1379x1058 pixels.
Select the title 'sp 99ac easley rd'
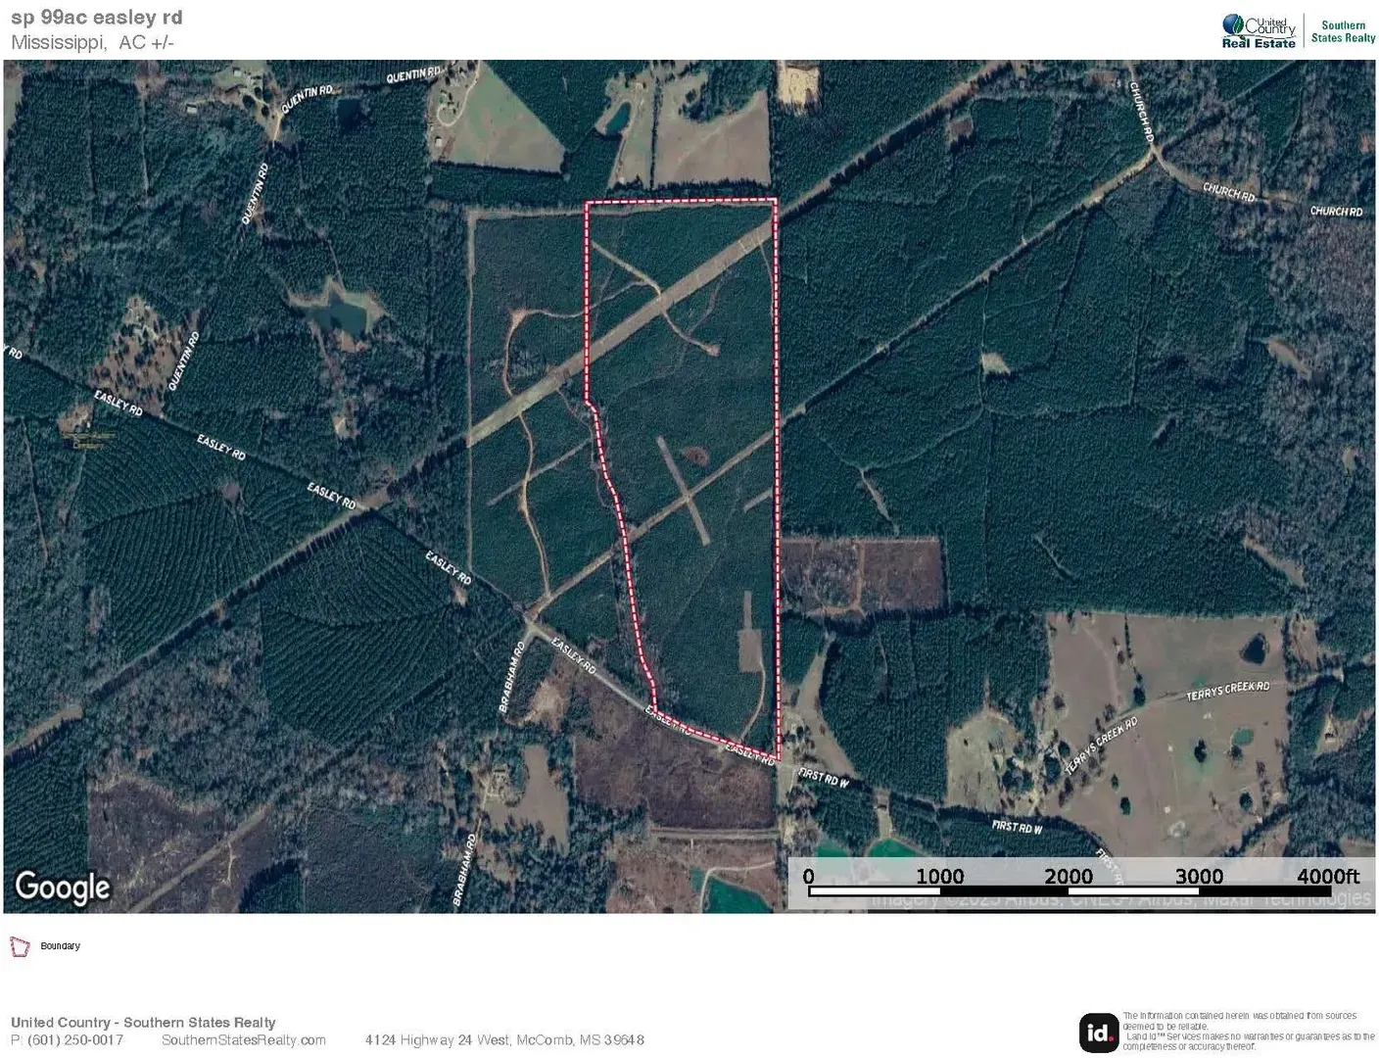click(x=97, y=18)
